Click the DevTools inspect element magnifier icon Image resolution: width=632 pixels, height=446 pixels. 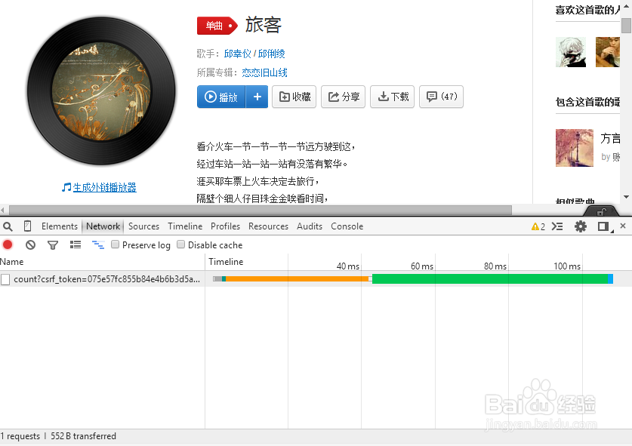[8, 226]
